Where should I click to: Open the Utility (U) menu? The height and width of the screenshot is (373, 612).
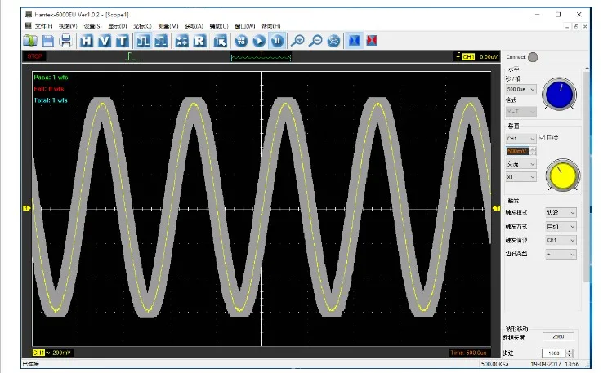point(219,26)
